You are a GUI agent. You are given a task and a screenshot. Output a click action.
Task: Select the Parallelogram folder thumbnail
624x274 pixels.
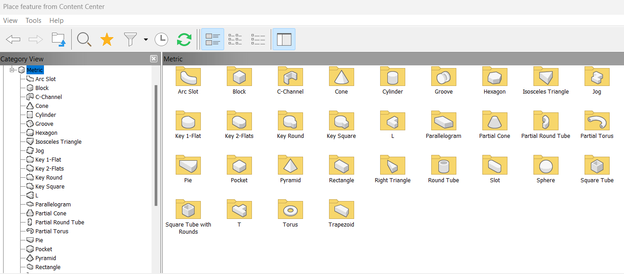443,121
